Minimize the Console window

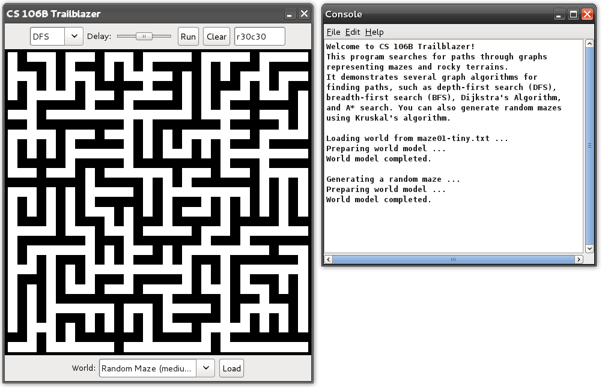[560, 14]
